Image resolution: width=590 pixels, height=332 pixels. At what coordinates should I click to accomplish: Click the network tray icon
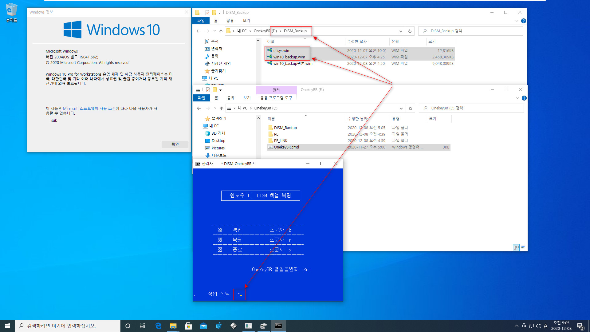tap(531, 326)
